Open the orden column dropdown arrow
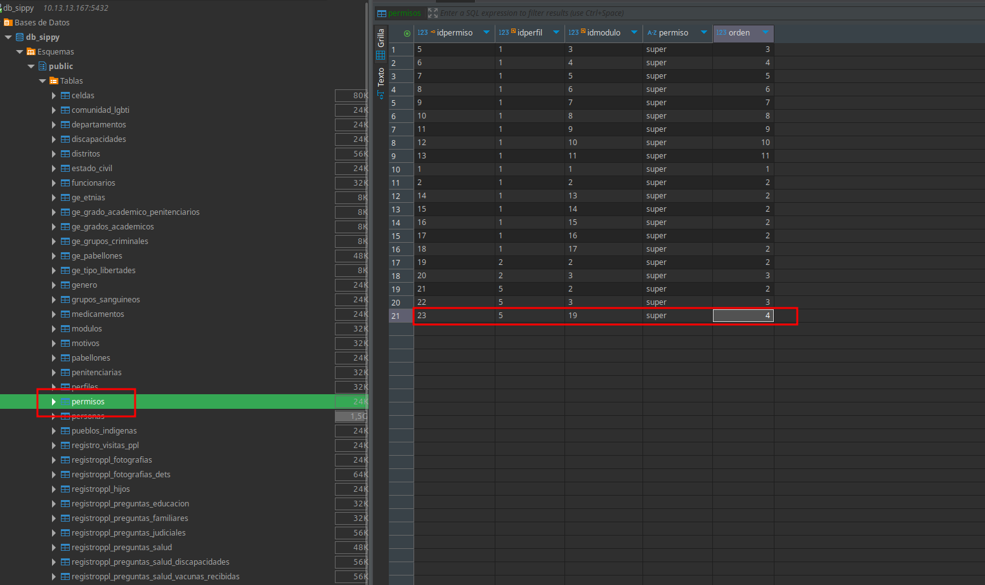 coord(765,33)
